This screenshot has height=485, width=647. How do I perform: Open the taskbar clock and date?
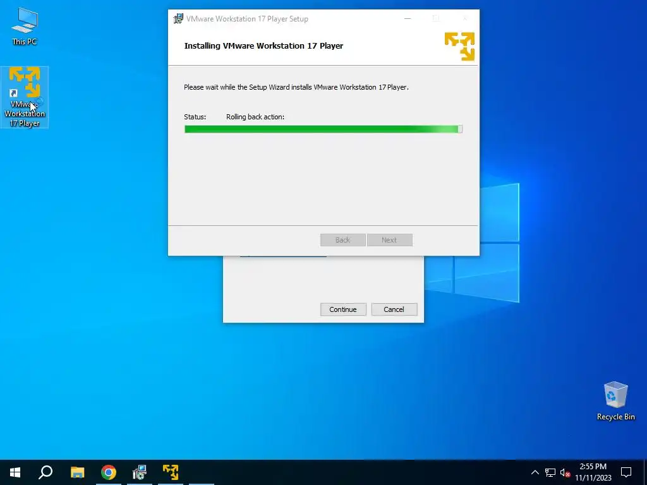pyautogui.click(x=593, y=472)
